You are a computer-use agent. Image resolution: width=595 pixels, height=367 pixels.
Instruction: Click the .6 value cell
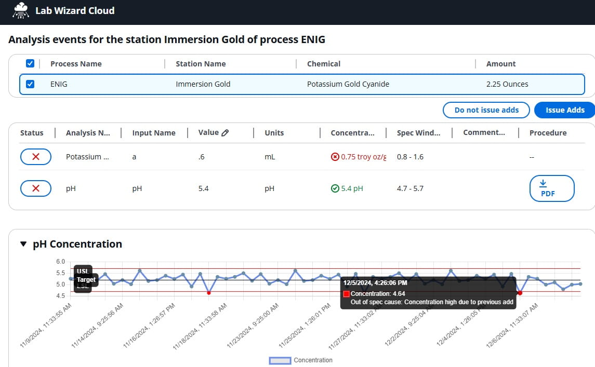pyautogui.click(x=202, y=157)
